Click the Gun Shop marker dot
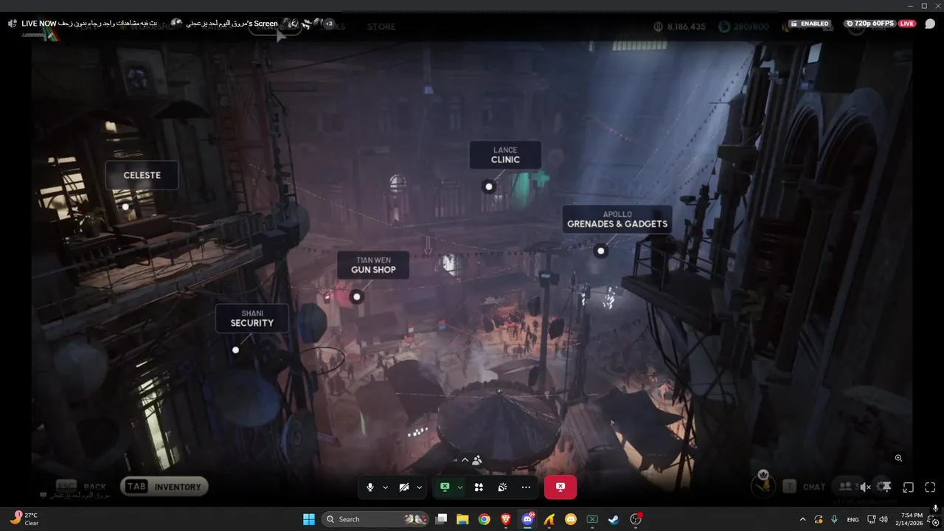Image resolution: width=944 pixels, height=531 pixels. 357,297
